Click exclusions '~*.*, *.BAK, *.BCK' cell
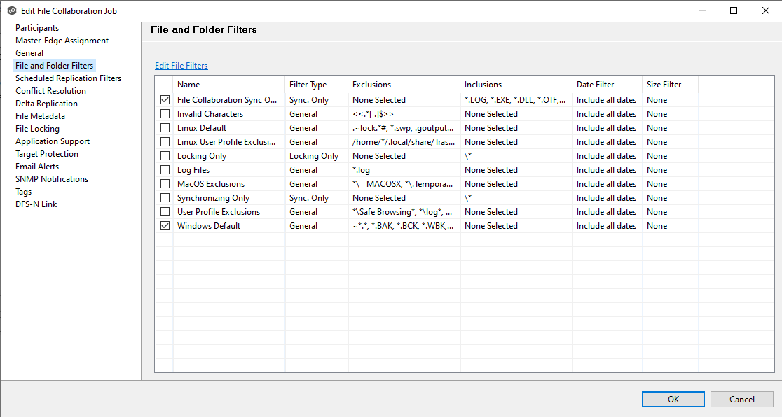Screen dimensions: 782x417 tap(403, 226)
